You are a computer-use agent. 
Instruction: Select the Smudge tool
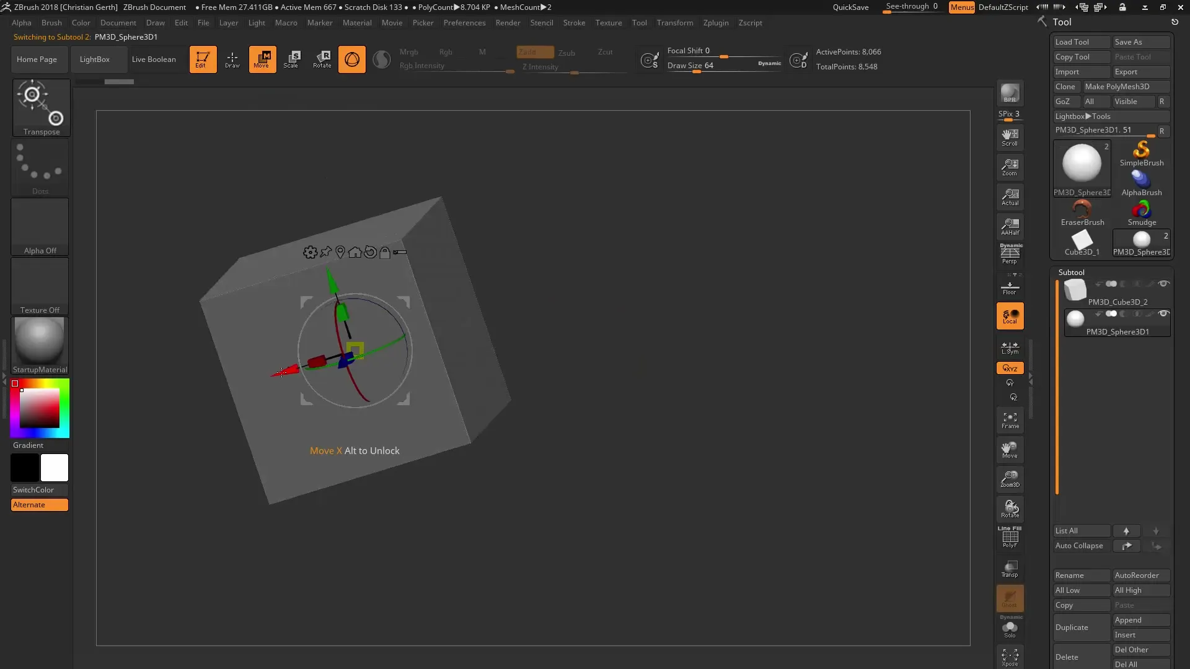coord(1142,213)
